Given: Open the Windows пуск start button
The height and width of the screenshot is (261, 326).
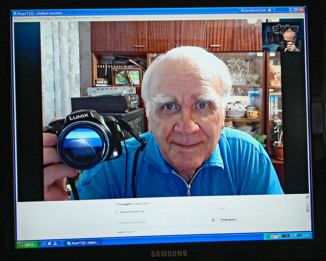Looking at the screenshot, I should click(x=28, y=245).
